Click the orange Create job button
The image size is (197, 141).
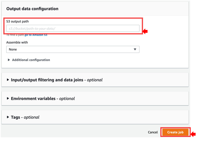click(175, 132)
